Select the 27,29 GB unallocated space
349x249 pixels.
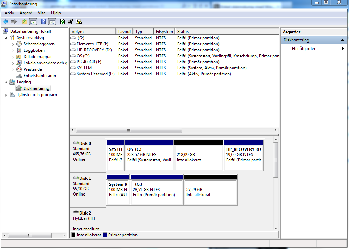[x=210, y=190]
